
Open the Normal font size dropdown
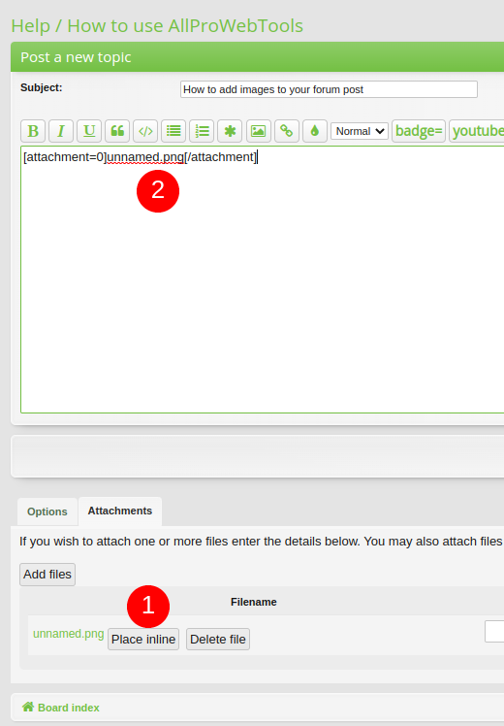(x=360, y=131)
